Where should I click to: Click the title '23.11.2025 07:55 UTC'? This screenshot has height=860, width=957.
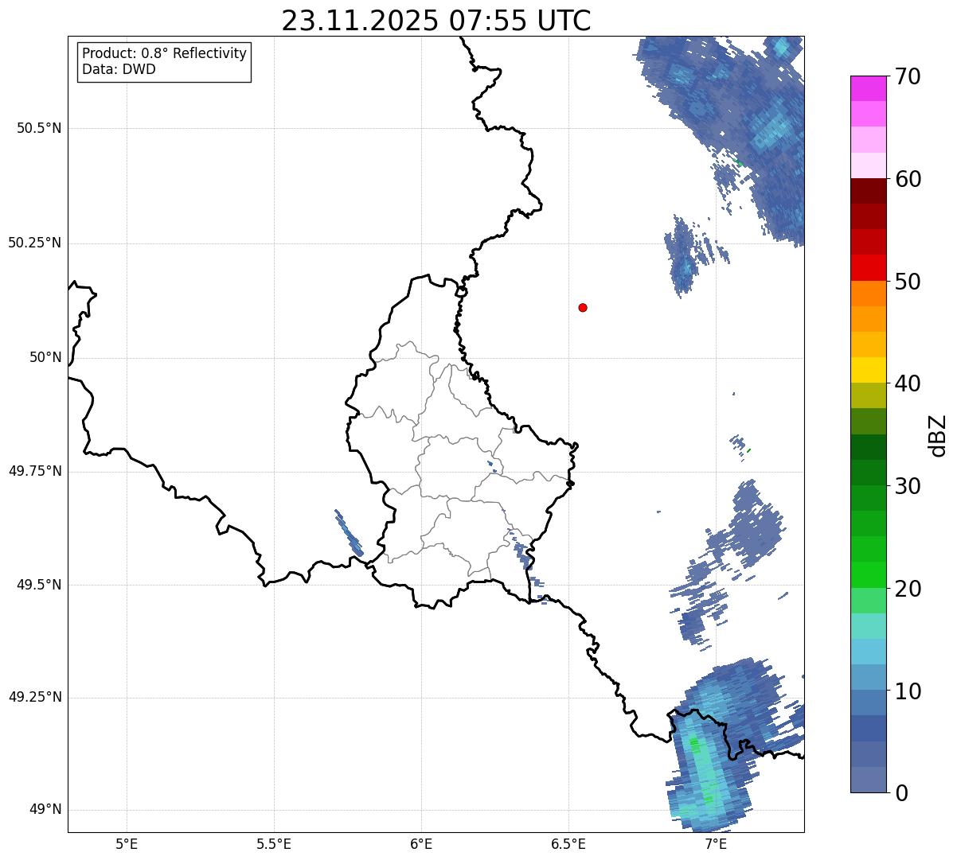point(436,21)
